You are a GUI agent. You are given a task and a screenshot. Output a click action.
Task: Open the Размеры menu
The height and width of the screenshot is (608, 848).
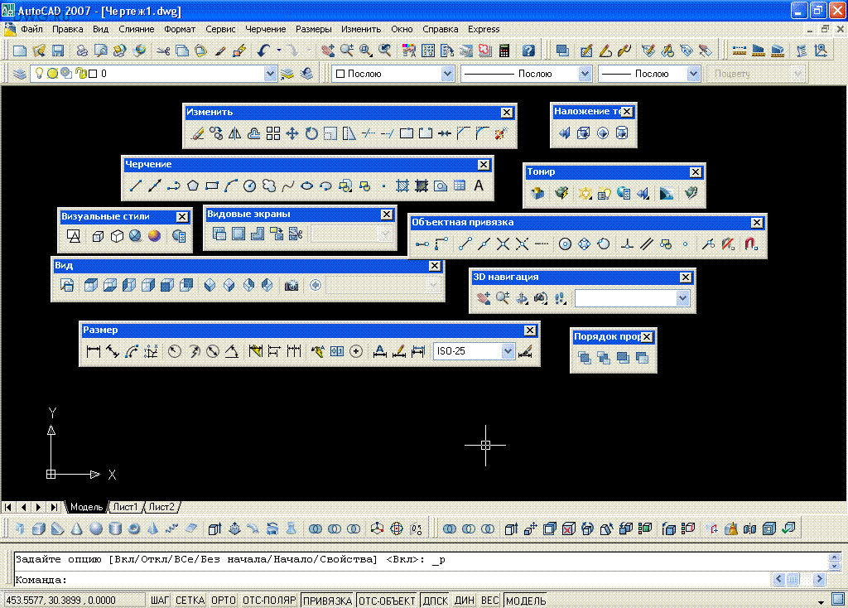[314, 29]
